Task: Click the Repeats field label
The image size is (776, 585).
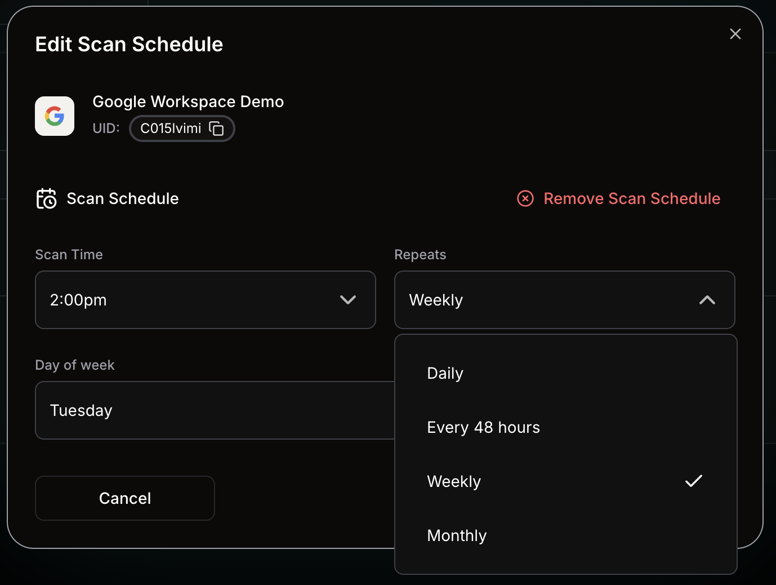Action: coord(420,255)
